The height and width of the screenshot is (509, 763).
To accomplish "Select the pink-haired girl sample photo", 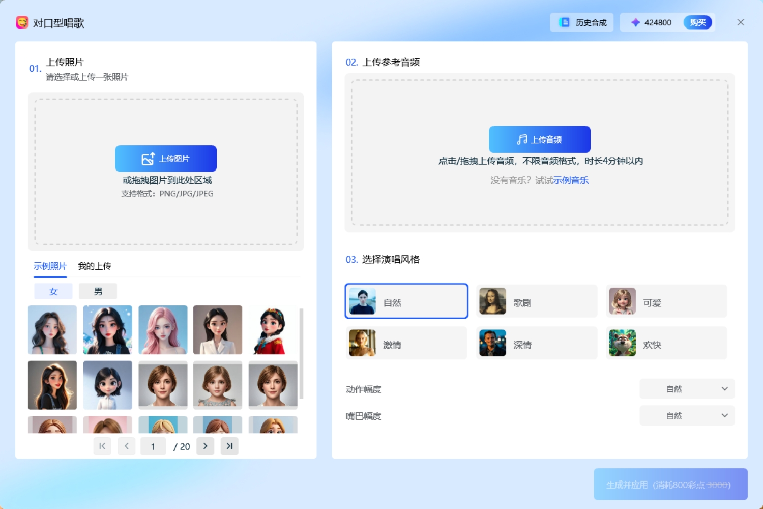I will pyautogui.click(x=163, y=330).
